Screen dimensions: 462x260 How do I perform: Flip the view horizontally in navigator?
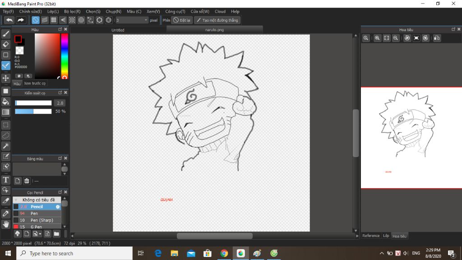click(x=437, y=38)
